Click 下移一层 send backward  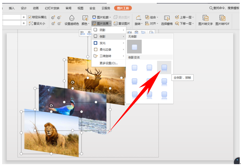point(184,24)
